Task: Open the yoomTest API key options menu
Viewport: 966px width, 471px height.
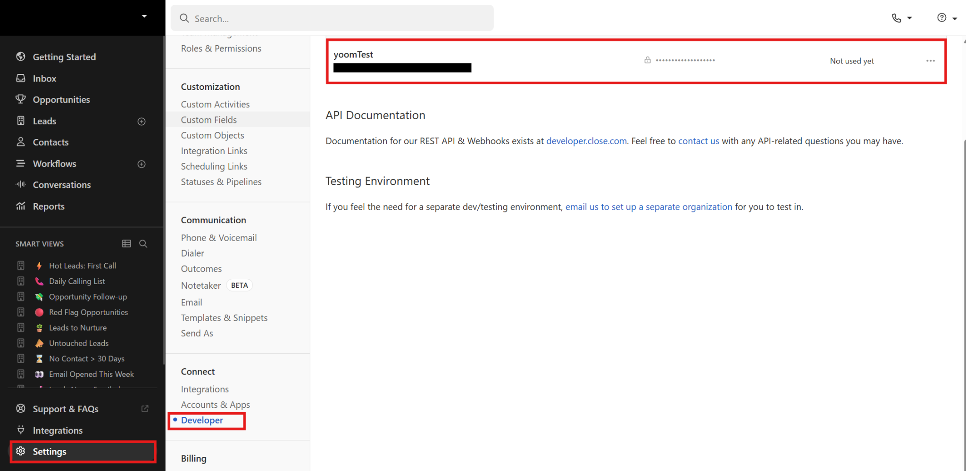Action: 930,61
